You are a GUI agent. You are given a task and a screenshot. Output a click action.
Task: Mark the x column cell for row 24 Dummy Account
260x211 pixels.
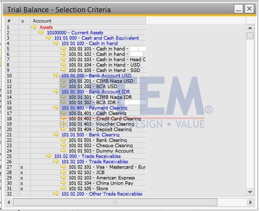tap(24, 151)
